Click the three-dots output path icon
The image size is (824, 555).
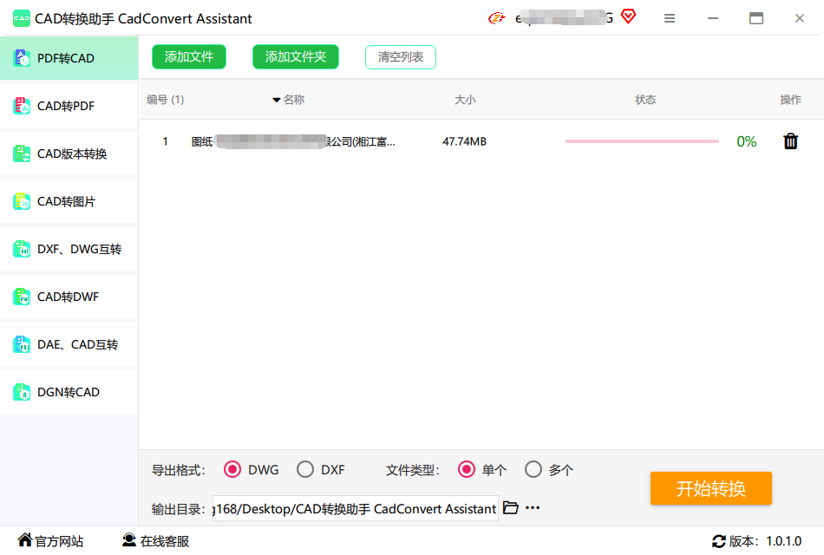[533, 508]
